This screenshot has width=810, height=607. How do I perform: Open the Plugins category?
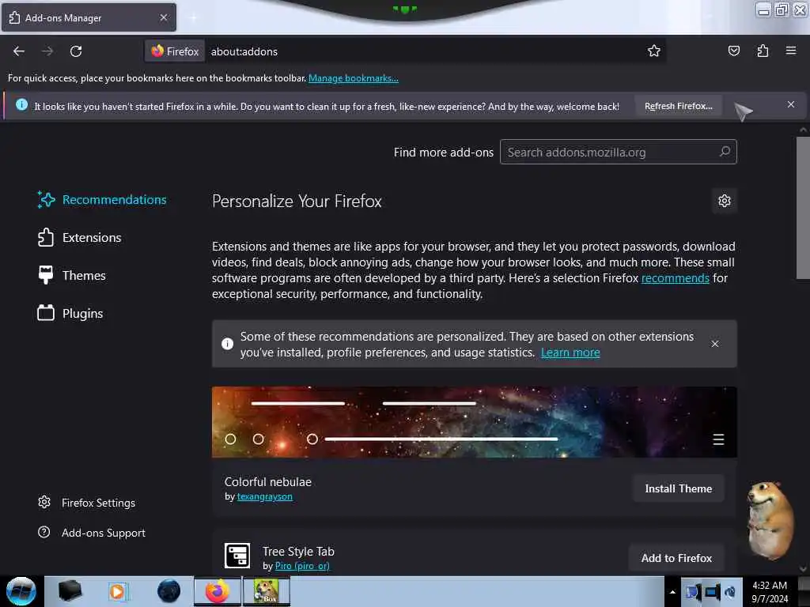(70, 313)
